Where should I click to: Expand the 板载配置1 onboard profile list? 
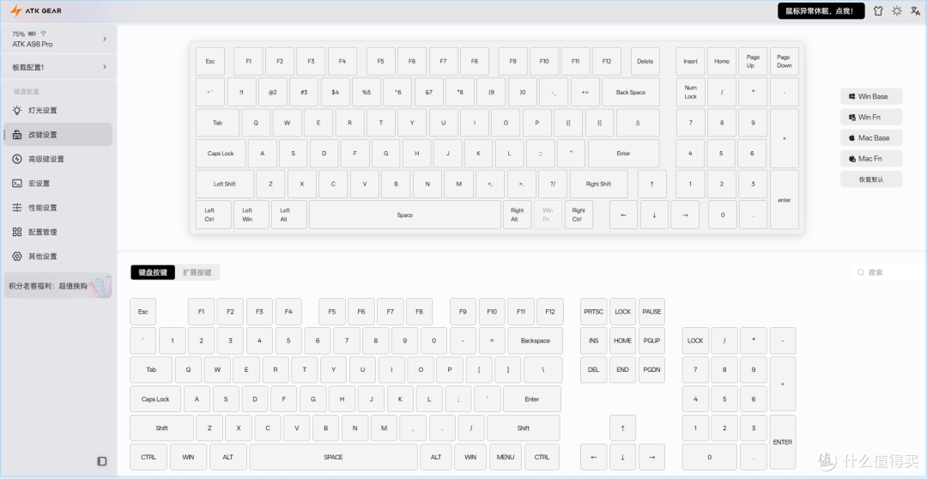(58, 67)
